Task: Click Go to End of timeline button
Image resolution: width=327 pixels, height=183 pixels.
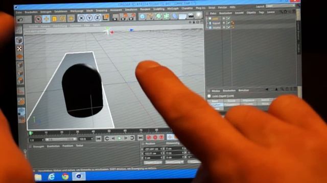Action: (x=141, y=137)
